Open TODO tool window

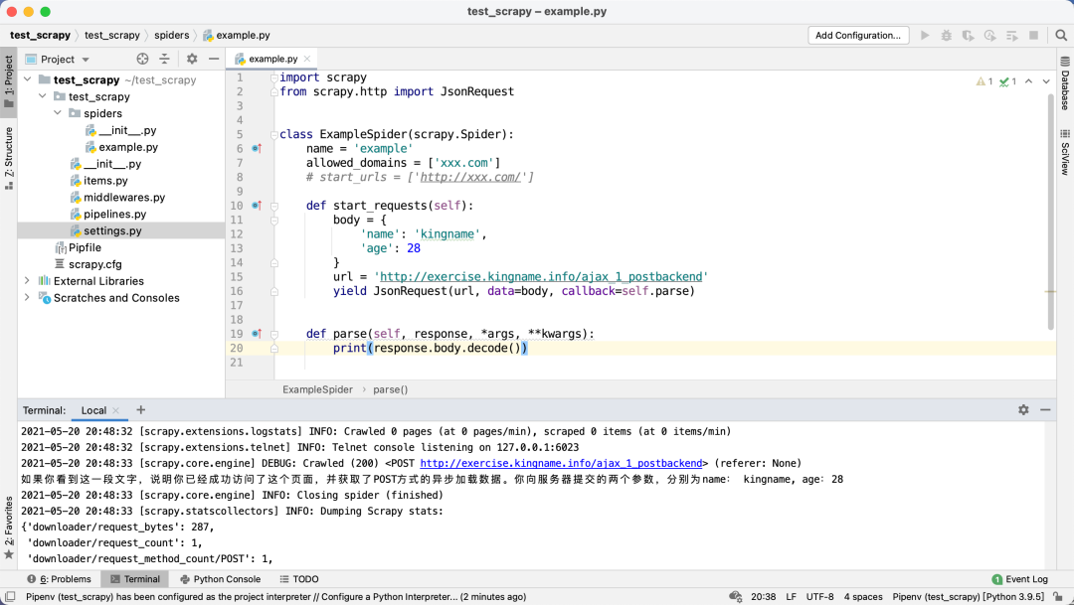point(299,579)
